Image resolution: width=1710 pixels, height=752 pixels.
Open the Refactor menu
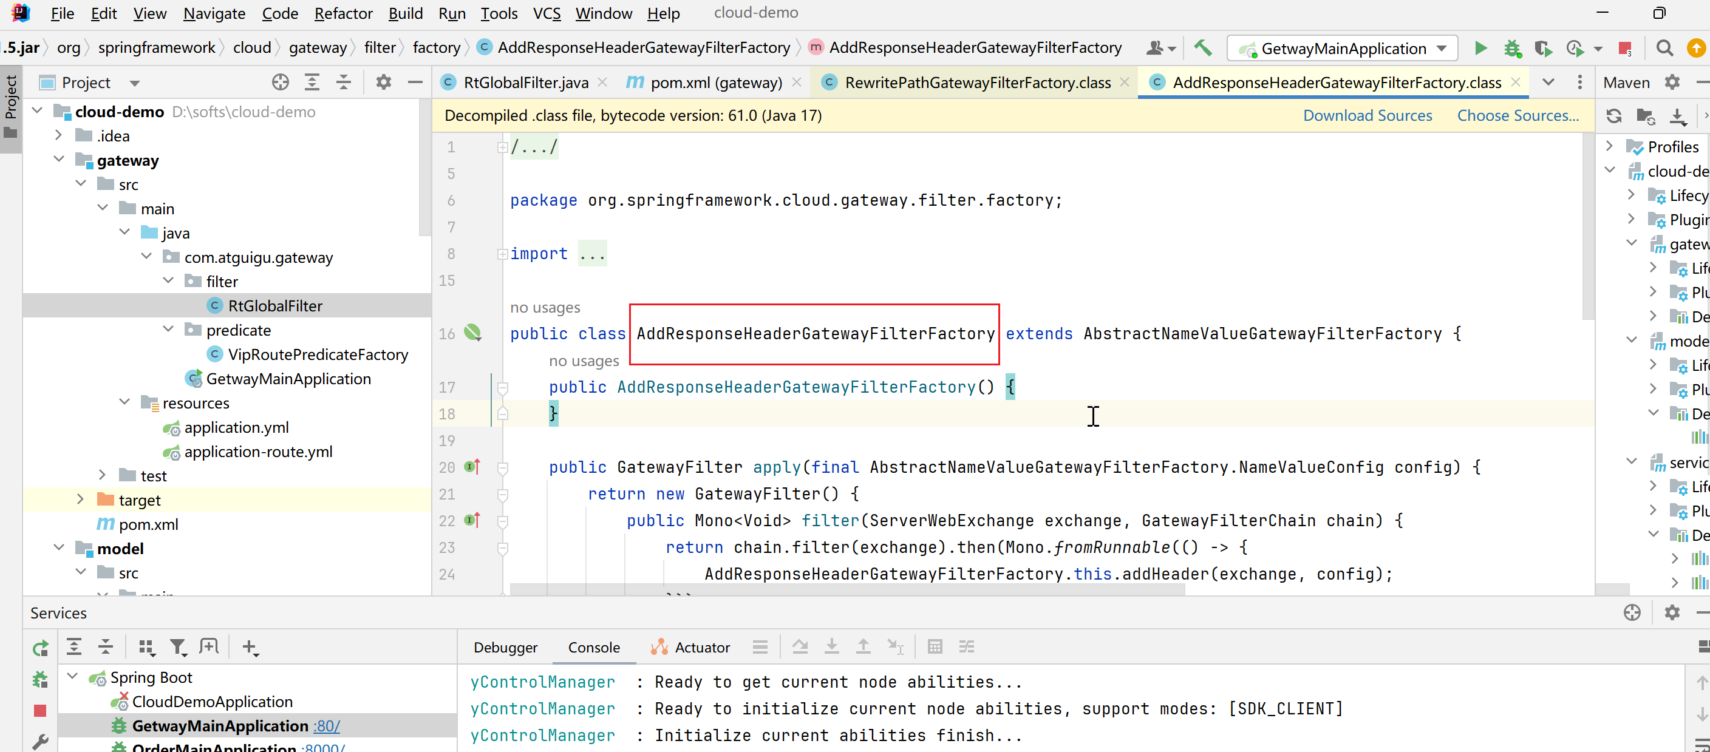(343, 13)
